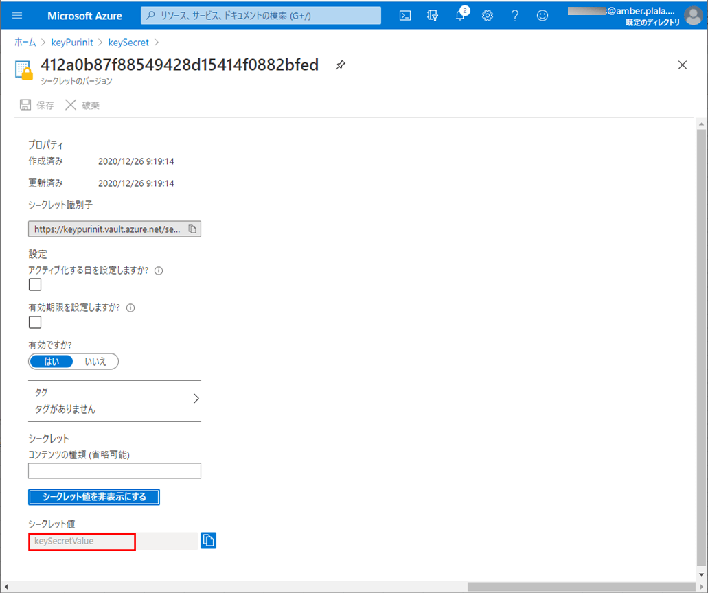The image size is (708, 593).
Task: Click the vertical scrollbar up arrow
Action: pos(701,124)
